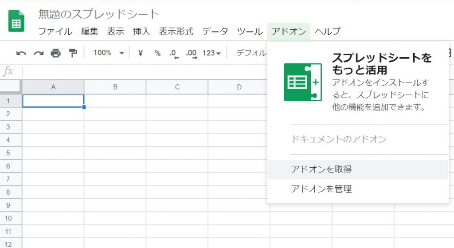Select cell B3
Screen dimensions: 454x248
[x=115, y=127]
